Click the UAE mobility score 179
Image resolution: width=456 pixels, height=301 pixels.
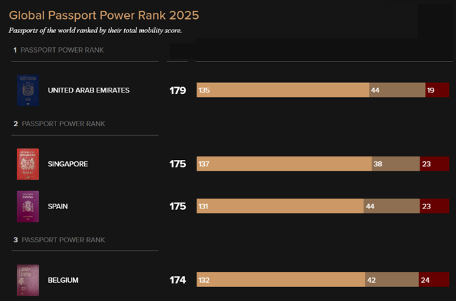(x=178, y=90)
